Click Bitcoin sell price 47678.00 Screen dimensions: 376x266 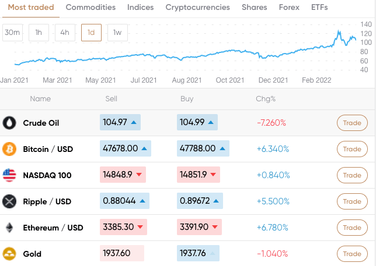[x=126, y=148]
